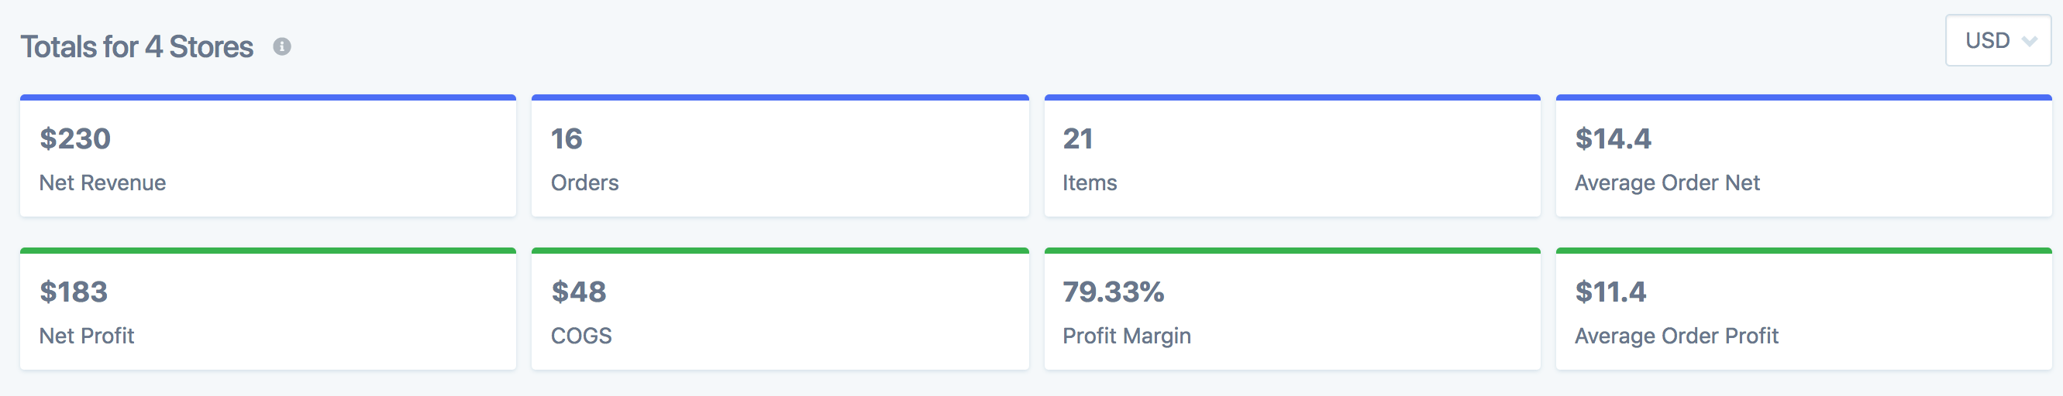The height and width of the screenshot is (396, 2063).
Task: Select the COGS label
Action: pyautogui.click(x=580, y=336)
